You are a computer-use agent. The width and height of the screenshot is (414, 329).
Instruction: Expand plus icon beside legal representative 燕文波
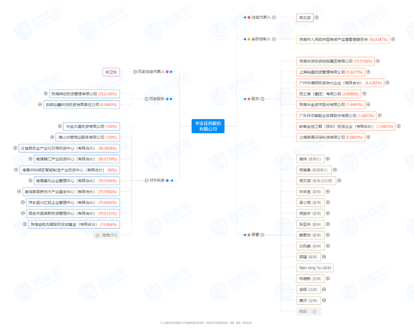click(317, 17)
